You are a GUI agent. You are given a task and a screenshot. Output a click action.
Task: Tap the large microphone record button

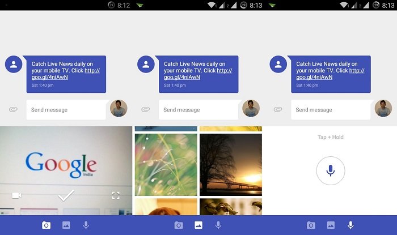[x=331, y=170]
